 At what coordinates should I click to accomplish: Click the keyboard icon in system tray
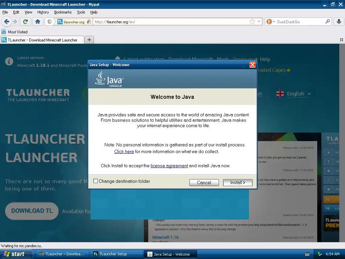click(x=307, y=254)
